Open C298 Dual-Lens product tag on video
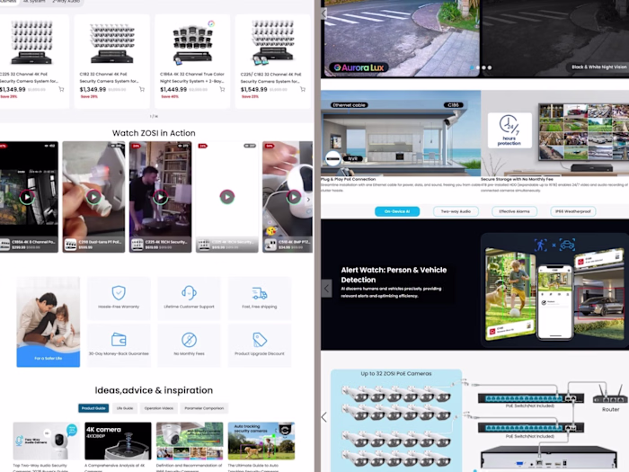 pos(93,245)
